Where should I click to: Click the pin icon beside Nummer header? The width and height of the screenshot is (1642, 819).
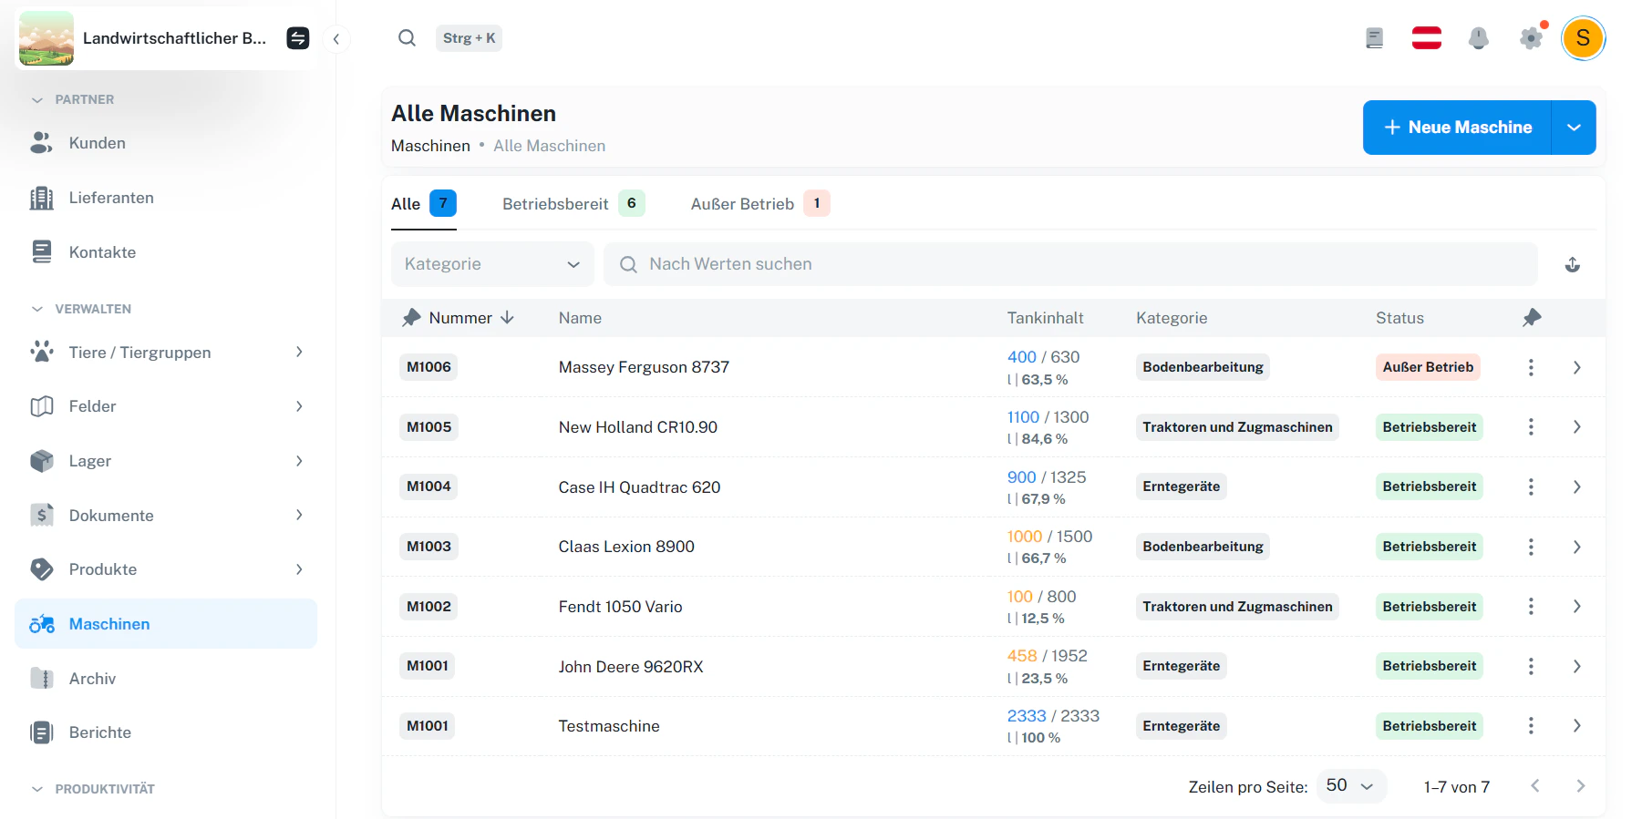click(411, 318)
